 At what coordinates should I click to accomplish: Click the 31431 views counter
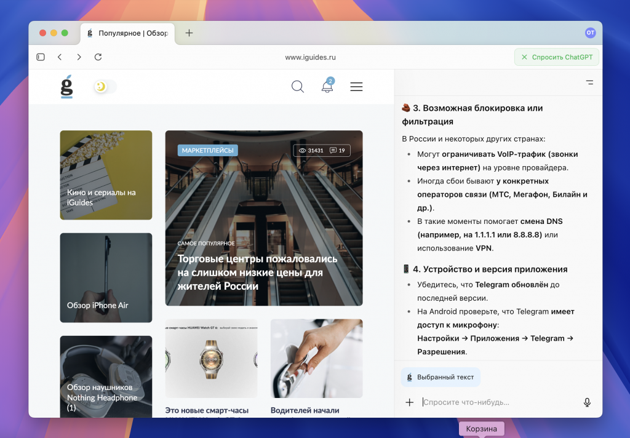click(x=311, y=150)
